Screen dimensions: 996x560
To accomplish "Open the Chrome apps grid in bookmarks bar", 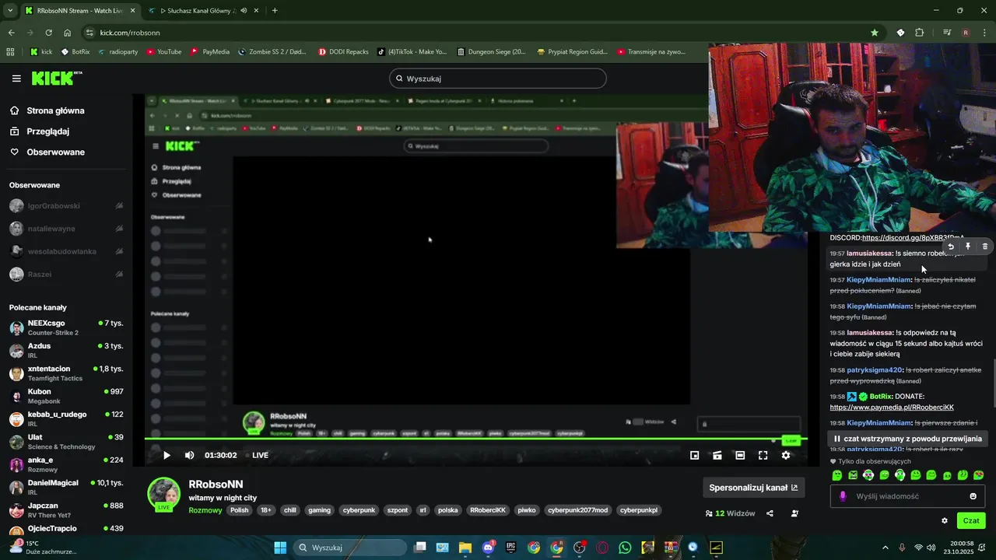I will click(x=10, y=52).
